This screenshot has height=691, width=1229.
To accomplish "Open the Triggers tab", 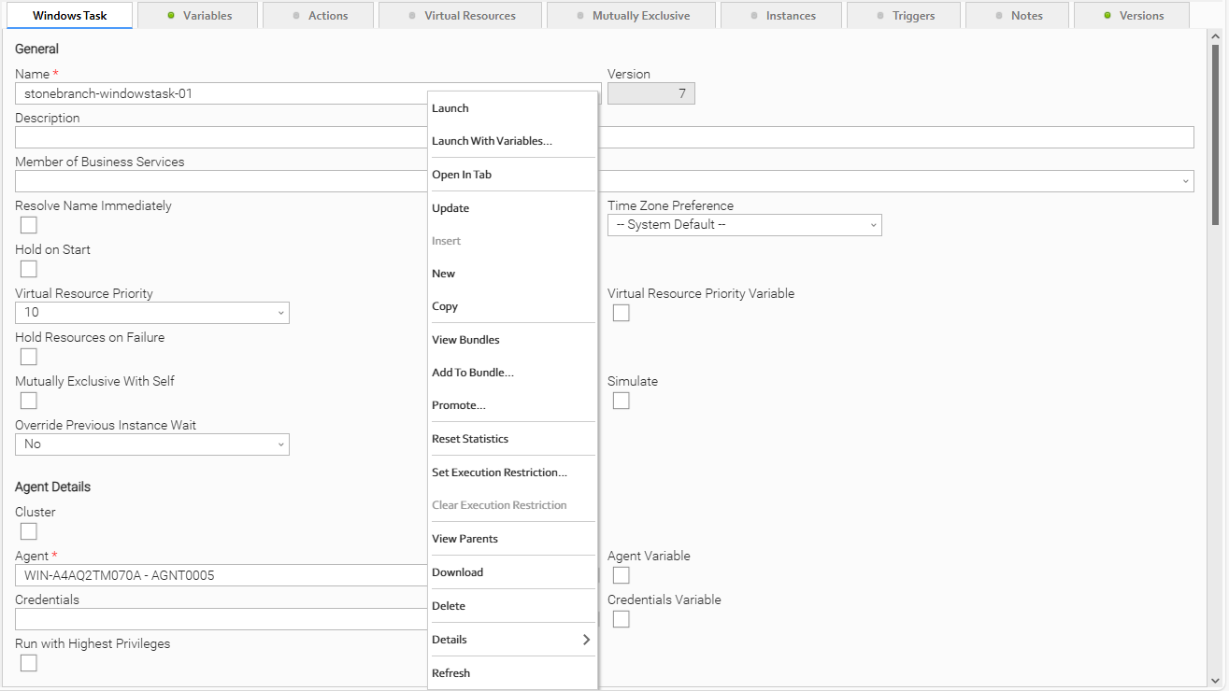I will (x=905, y=16).
